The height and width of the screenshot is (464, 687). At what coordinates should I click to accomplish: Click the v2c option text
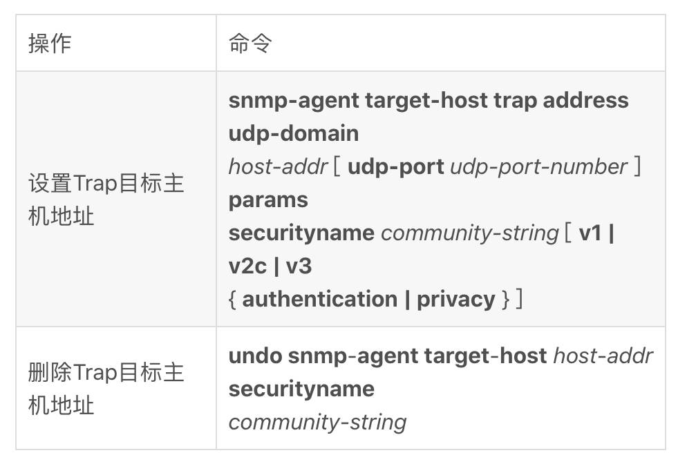(x=247, y=266)
